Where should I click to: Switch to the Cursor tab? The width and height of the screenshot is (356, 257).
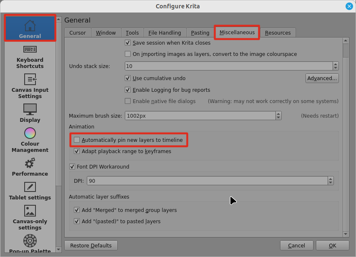(x=78, y=33)
